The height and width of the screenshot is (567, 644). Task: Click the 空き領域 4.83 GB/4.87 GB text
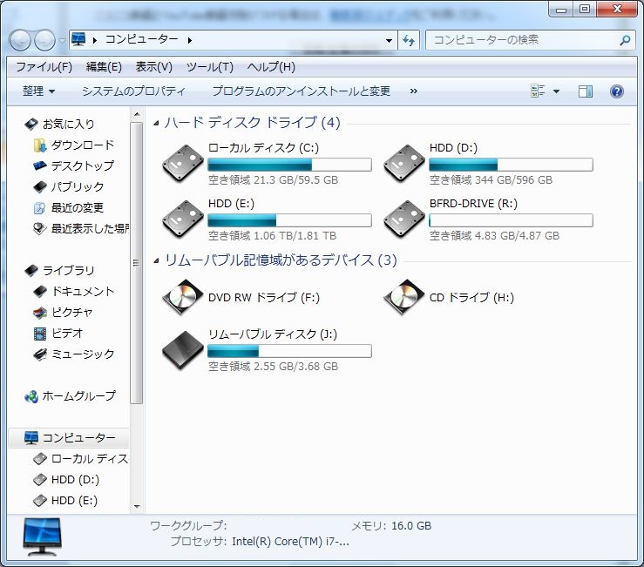[494, 236]
